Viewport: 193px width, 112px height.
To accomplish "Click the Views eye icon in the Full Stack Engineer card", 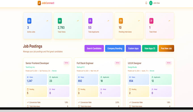I will (x=79, y=77).
